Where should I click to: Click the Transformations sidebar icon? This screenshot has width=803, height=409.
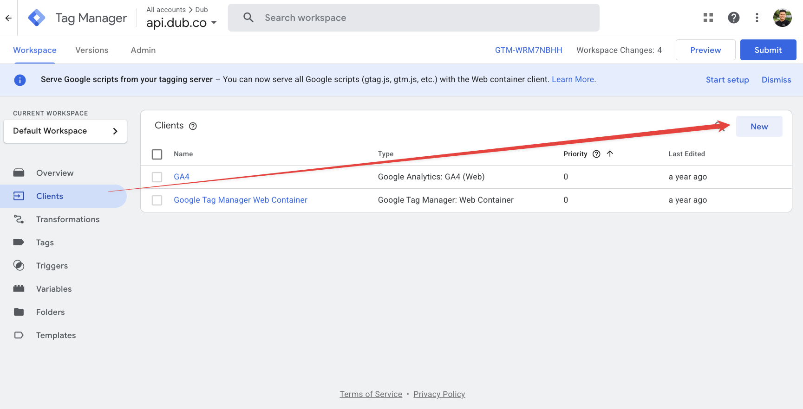[x=19, y=219]
